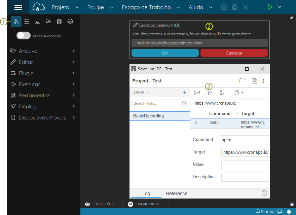
Task: Click the new project folder icon
Action: [243, 81]
